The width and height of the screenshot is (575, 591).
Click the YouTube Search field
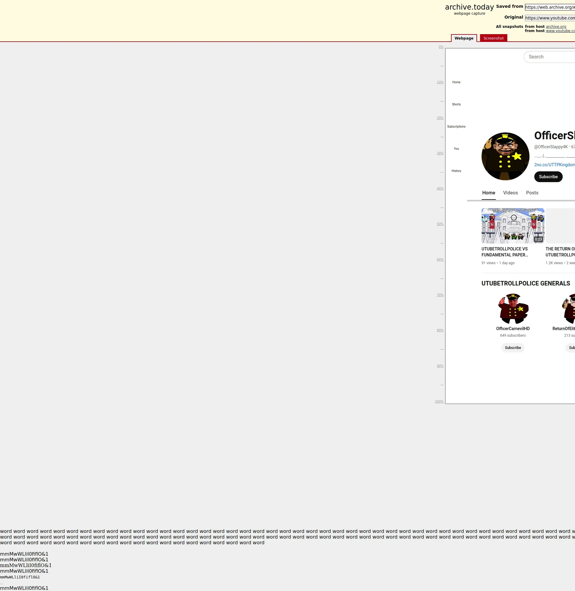coord(550,57)
